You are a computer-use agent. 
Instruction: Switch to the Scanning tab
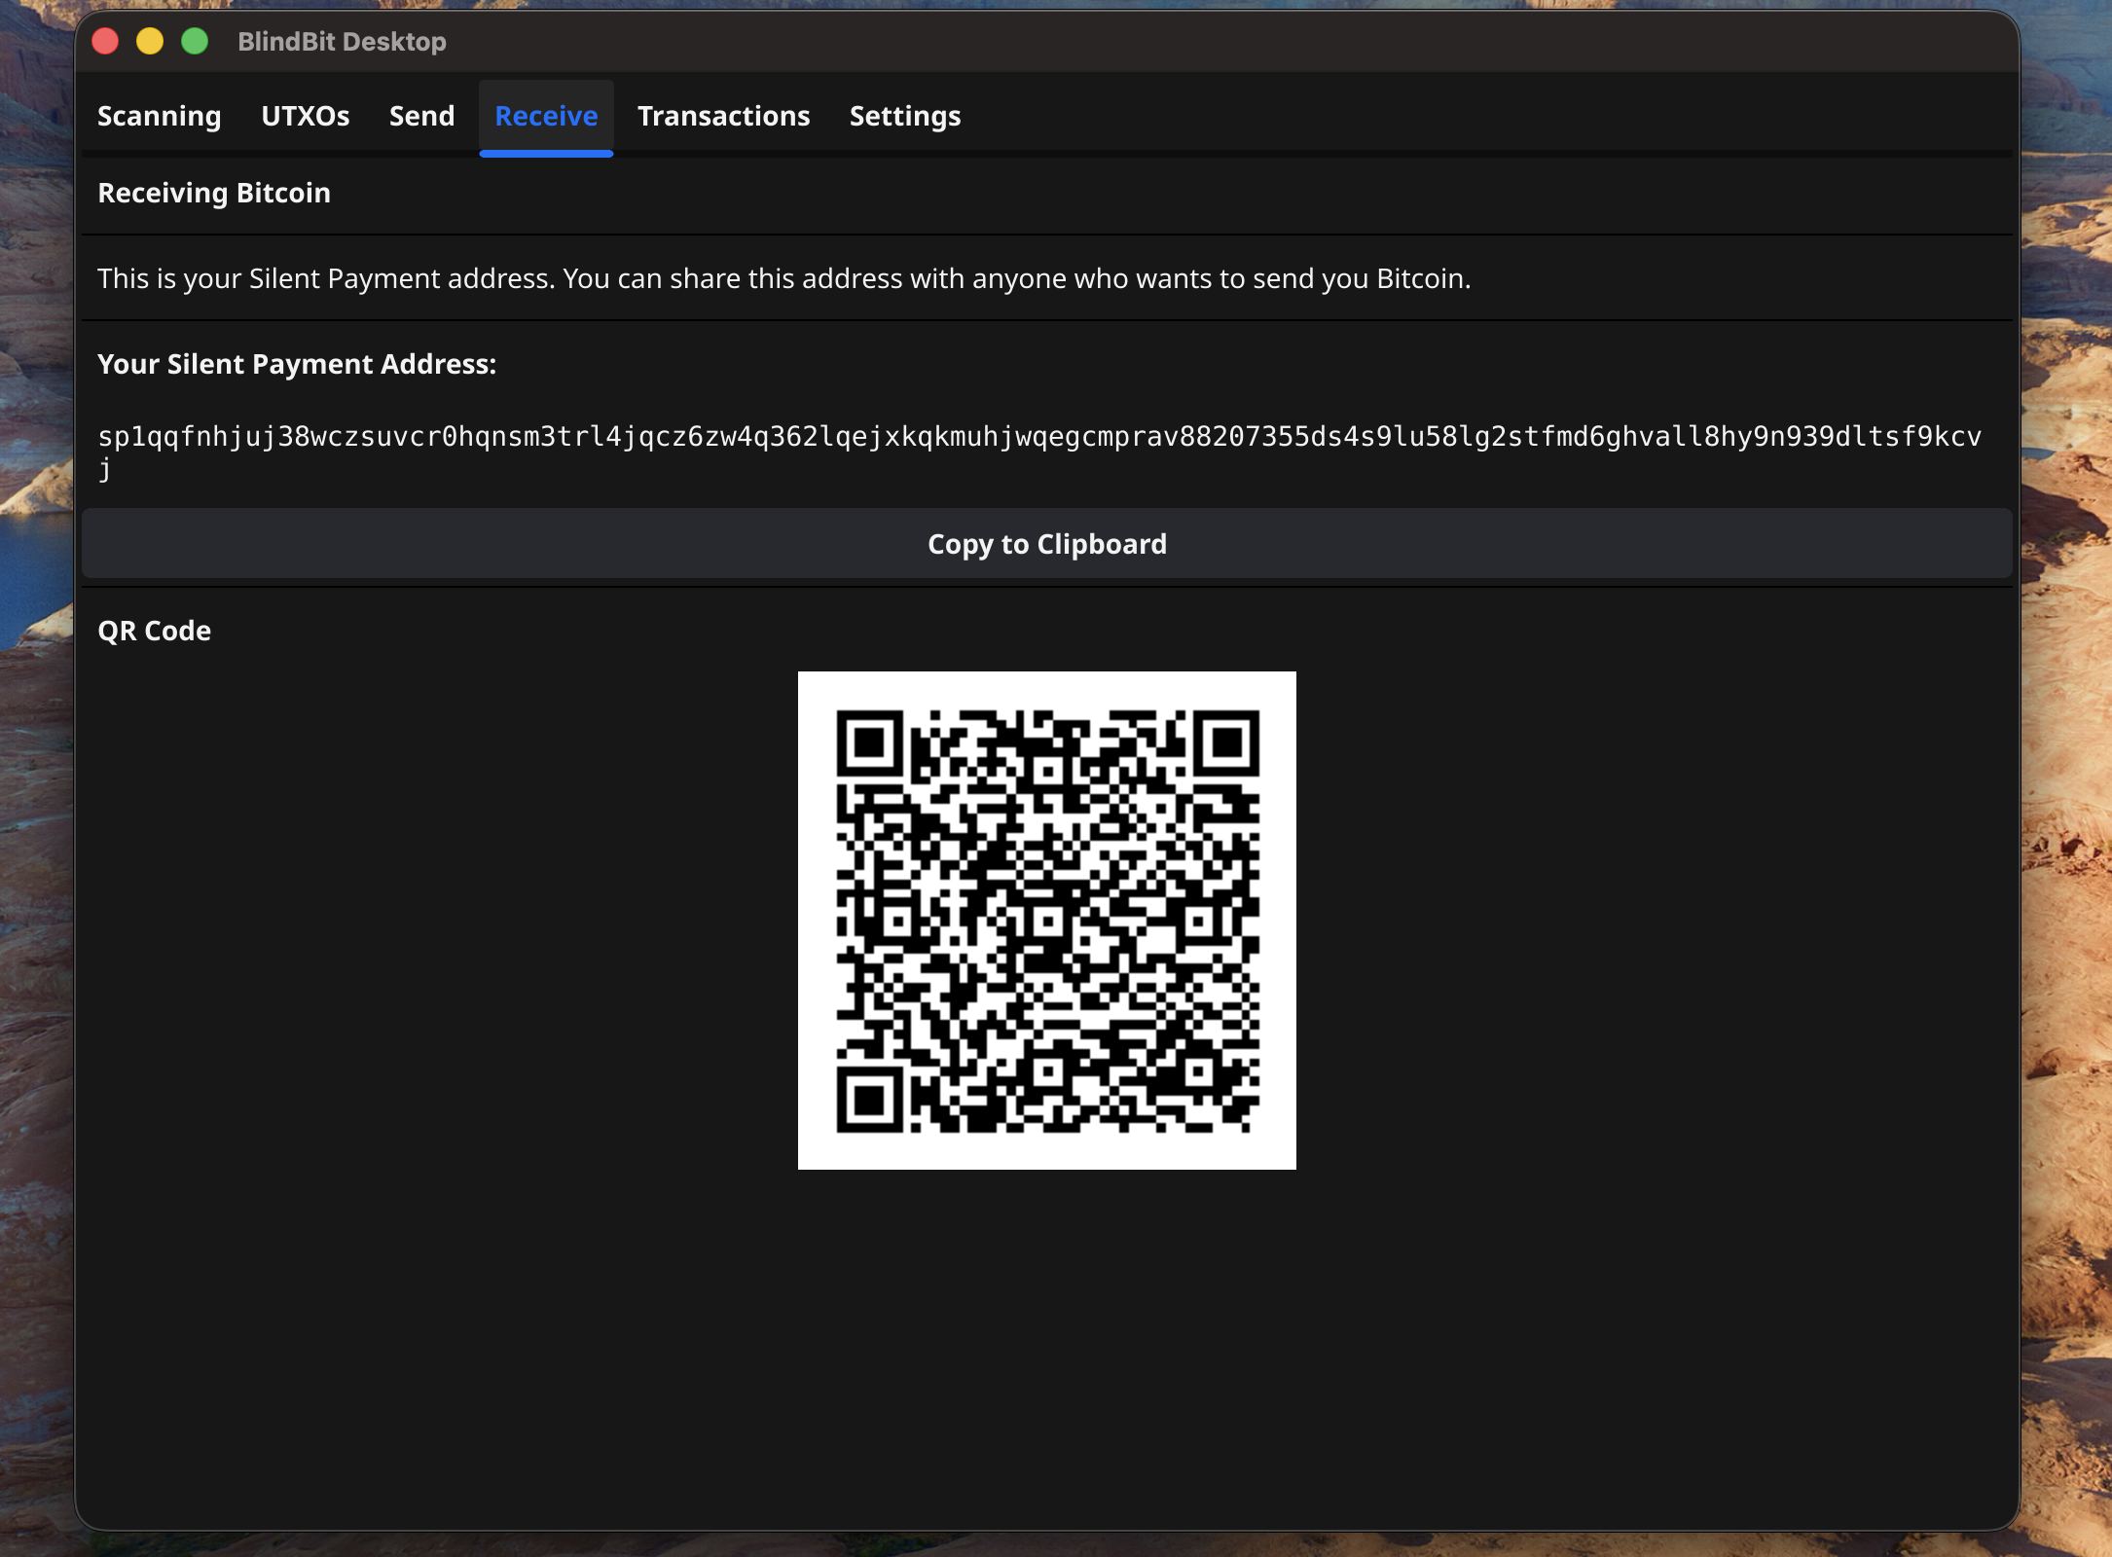(159, 116)
